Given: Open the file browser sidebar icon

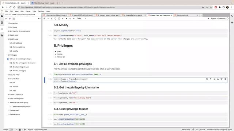Looking at the screenshot, I should click(2, 16).
